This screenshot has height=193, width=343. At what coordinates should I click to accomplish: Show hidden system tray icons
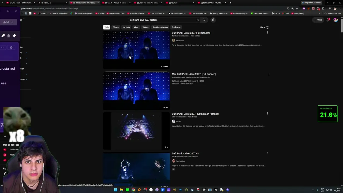pyautogui.click(x=313, y=190)
